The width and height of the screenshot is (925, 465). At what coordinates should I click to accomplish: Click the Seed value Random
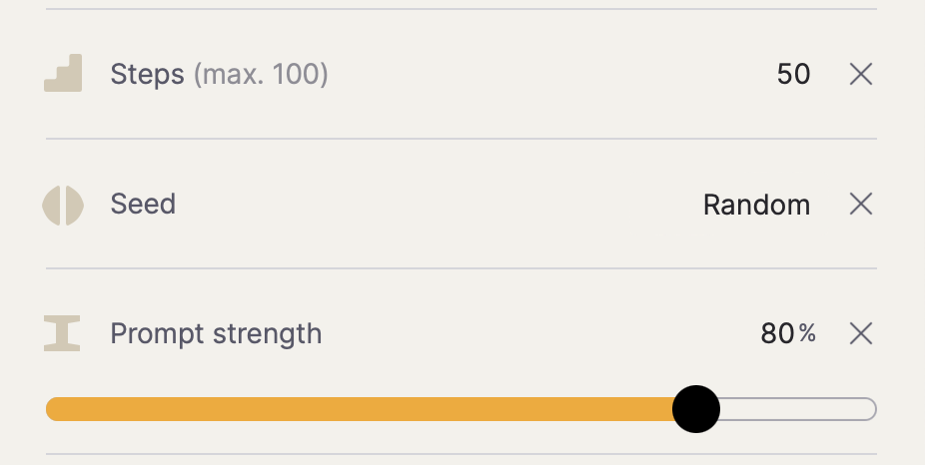(x=756, y=206)
